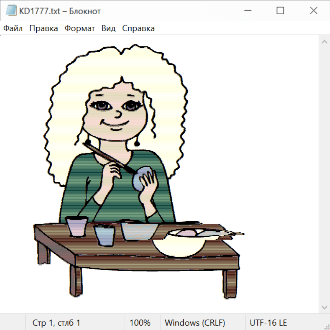
Task: Open the Формат menu
Action: pyautogui.click(x=80, y=29)
